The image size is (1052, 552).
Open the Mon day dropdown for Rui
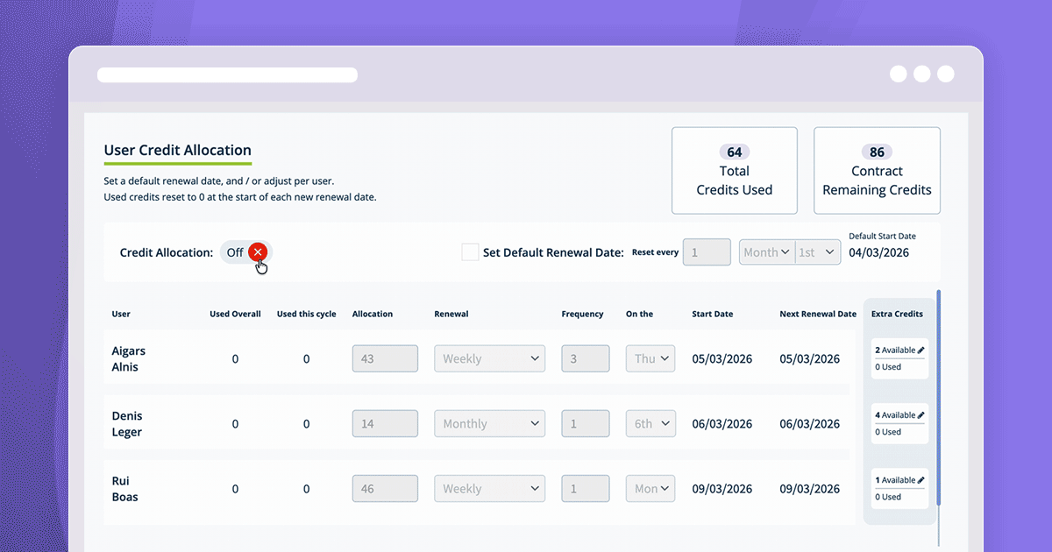650,488
